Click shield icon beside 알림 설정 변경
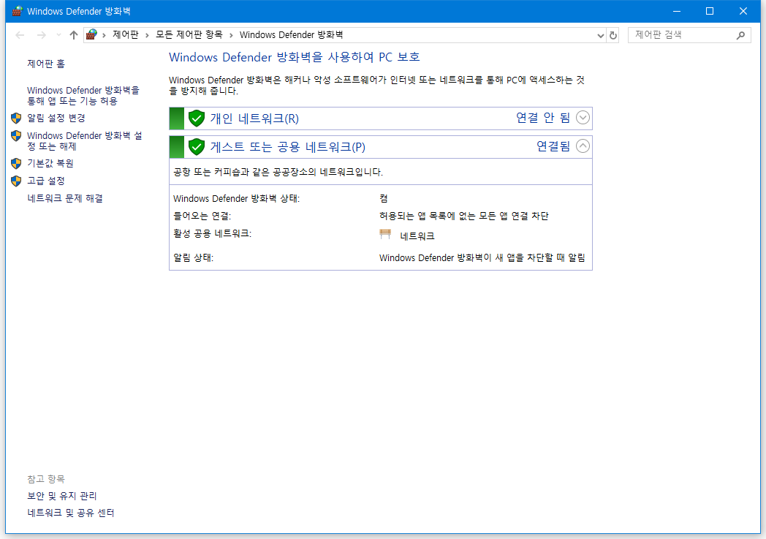766x539 pixels. click(x=16, y=118)
